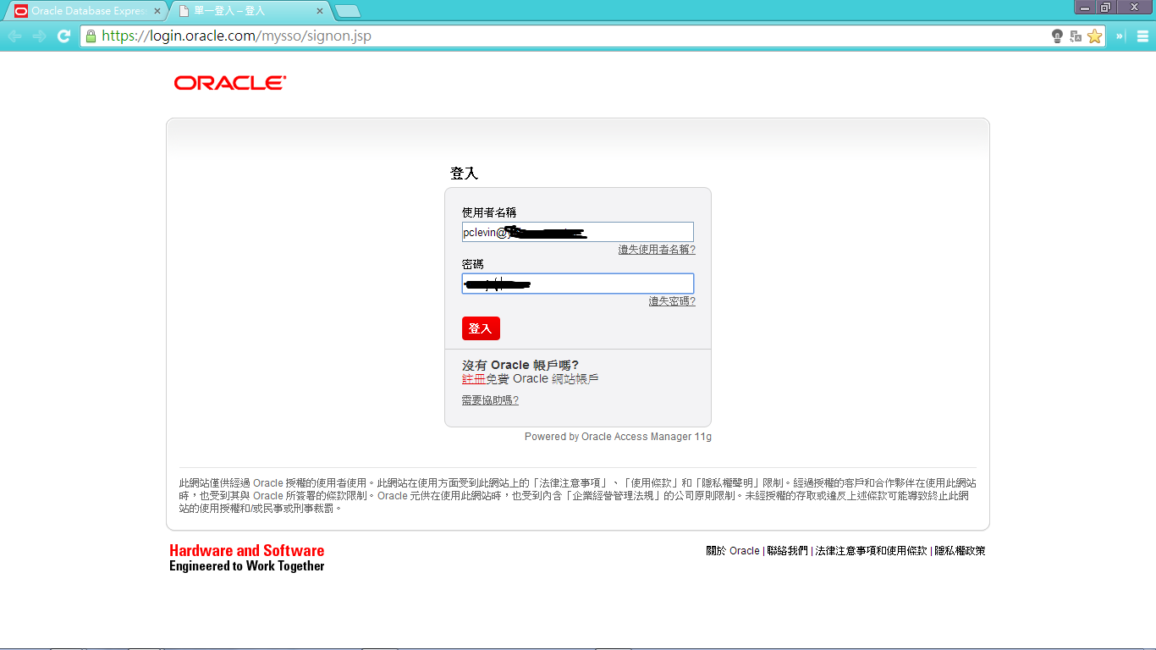Screen dimensions: 1156x650
Task: Show hidden extensions with the double chevron
Action: pos(1120,36)
